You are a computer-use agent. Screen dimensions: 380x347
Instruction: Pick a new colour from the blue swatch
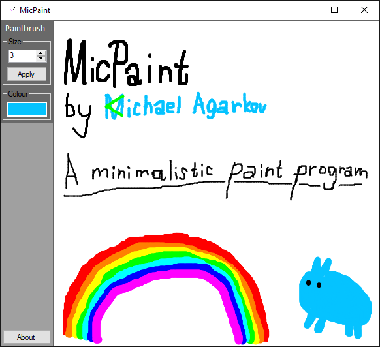[27, 109]
